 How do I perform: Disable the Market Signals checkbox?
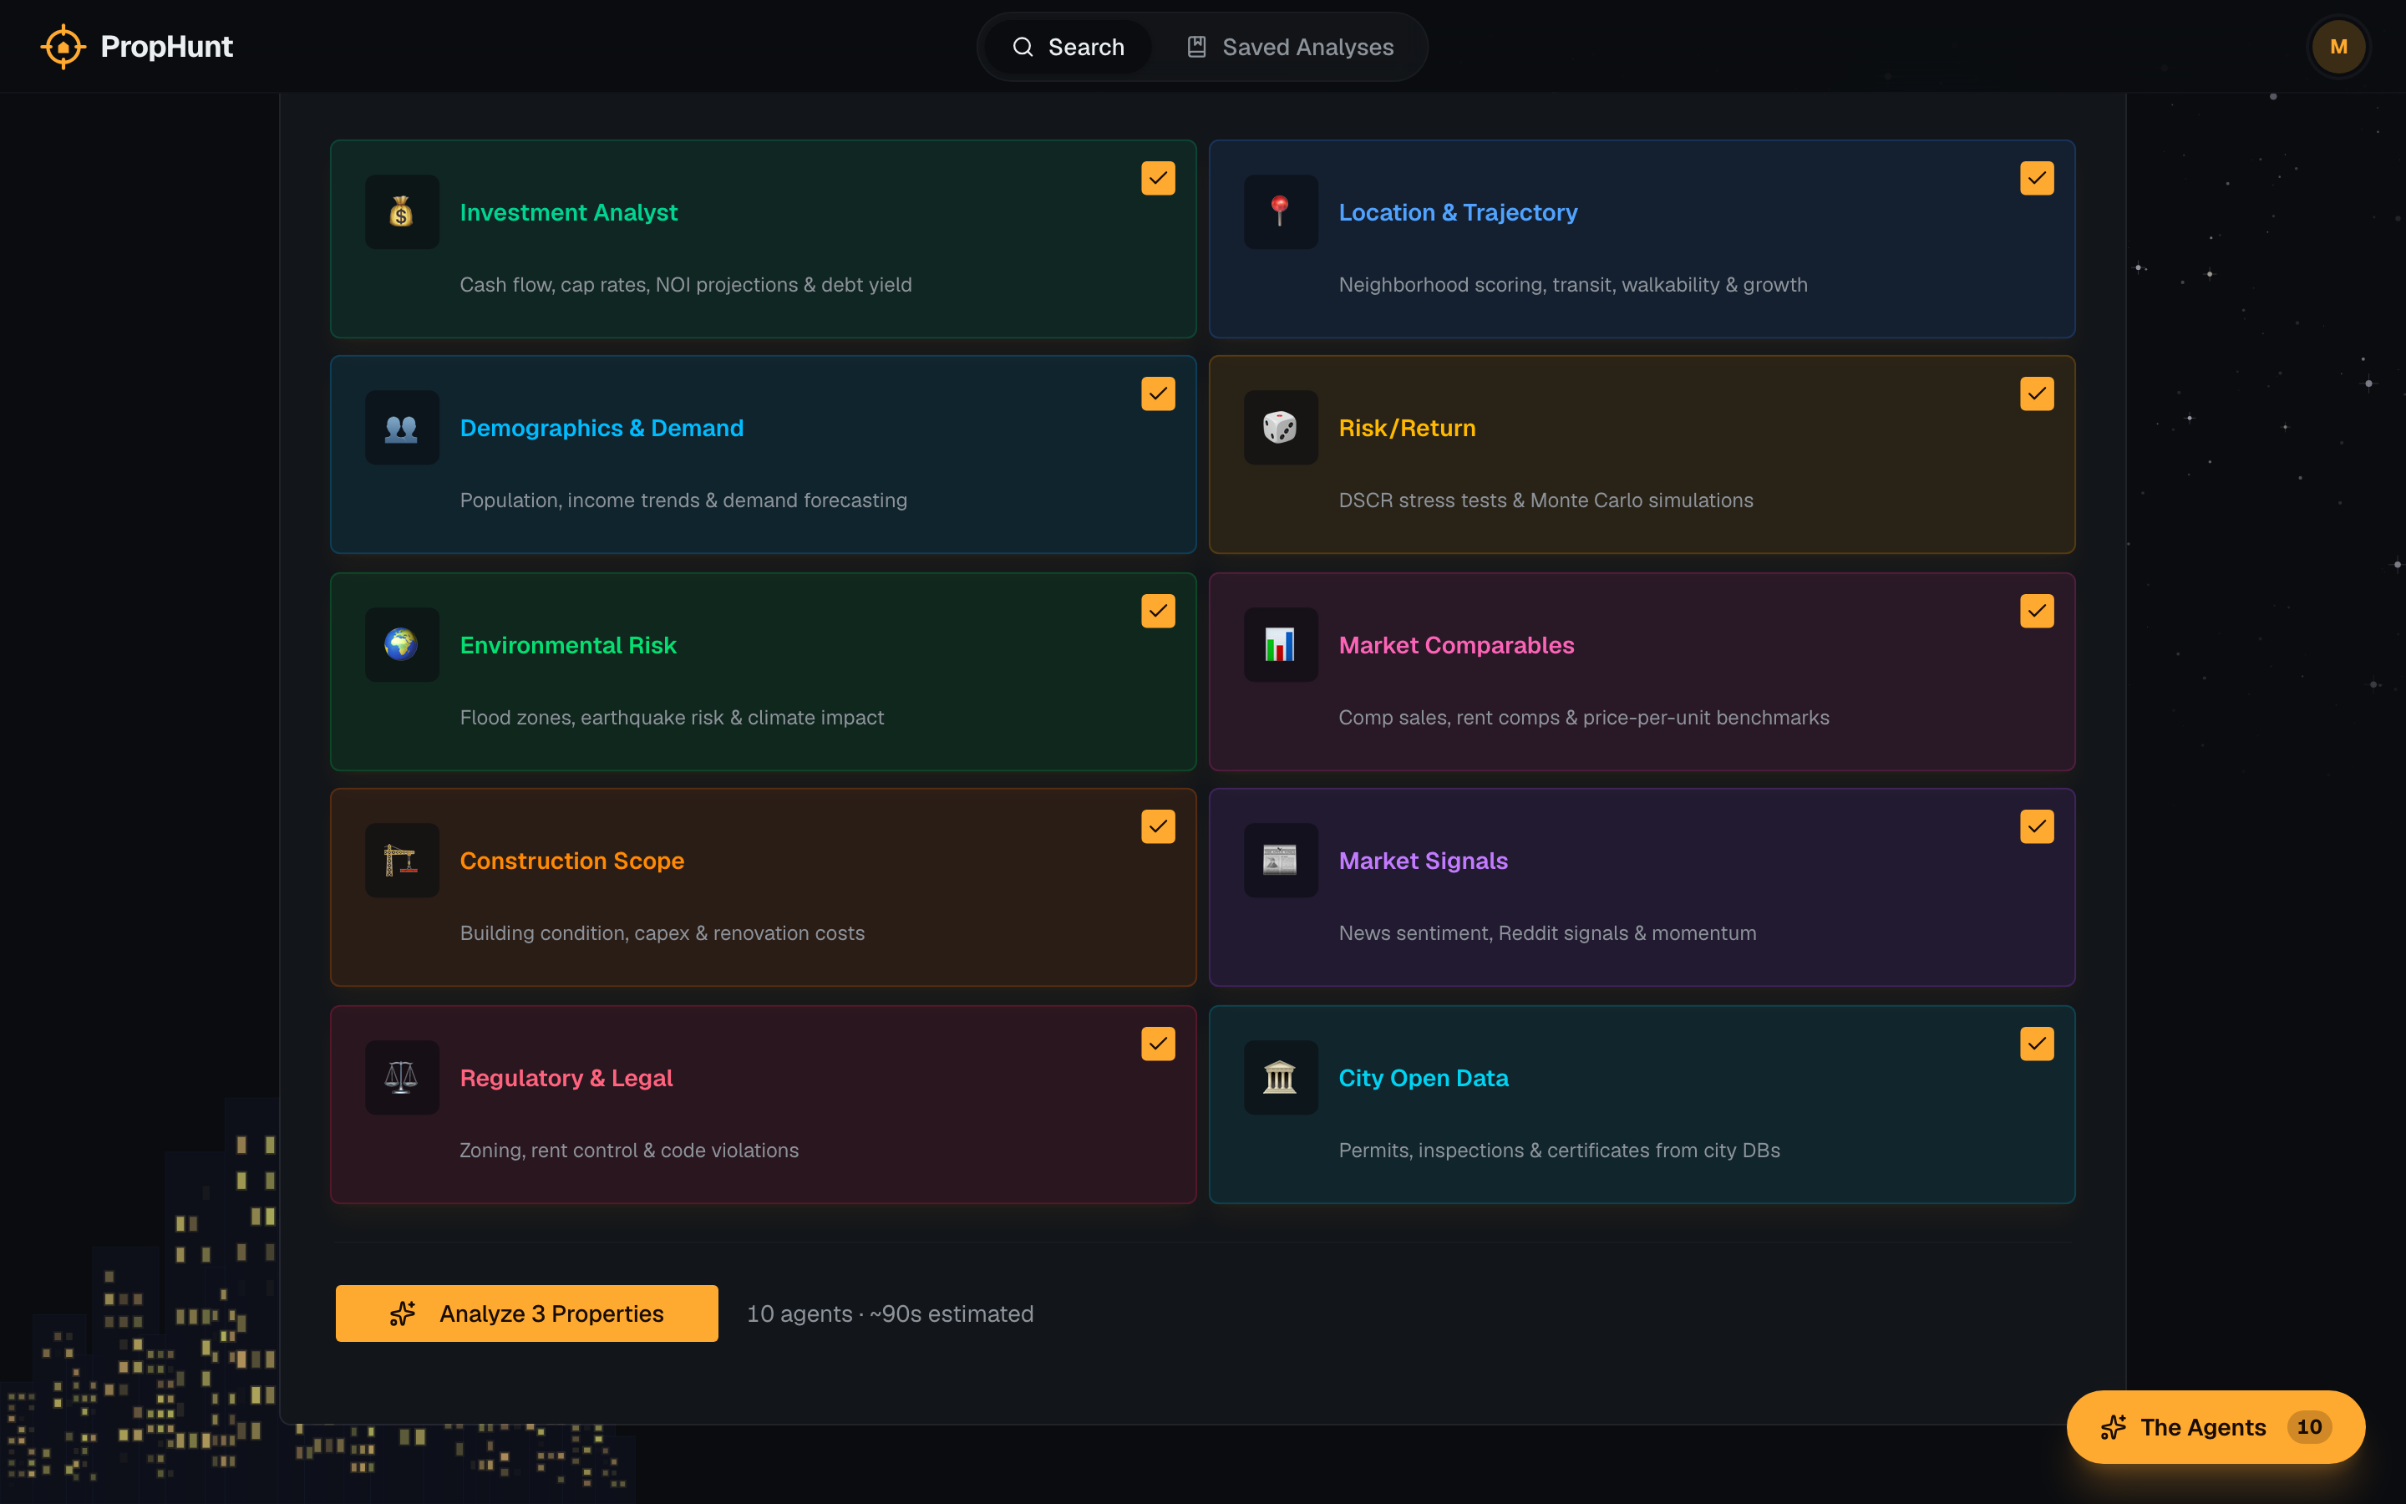tap(2037, 826)
